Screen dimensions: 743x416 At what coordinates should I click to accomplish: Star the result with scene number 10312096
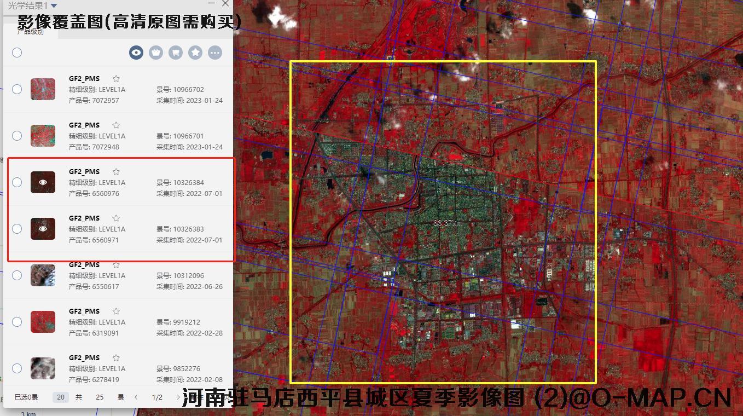pyautogui.click(x=116, y=265)
